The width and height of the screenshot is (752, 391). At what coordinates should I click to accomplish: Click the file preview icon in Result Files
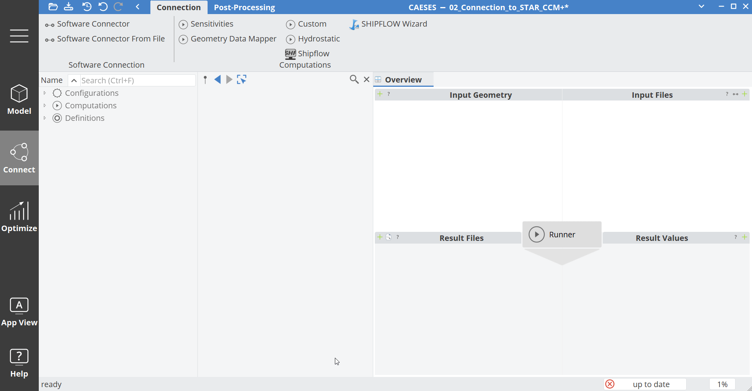pyautogui.click(x=389, y=237)
